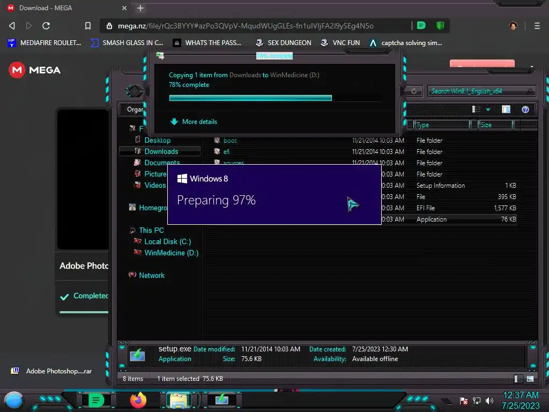Select the Download - MEGA tab
549x412 pixels.
click(x=66, y=8)
